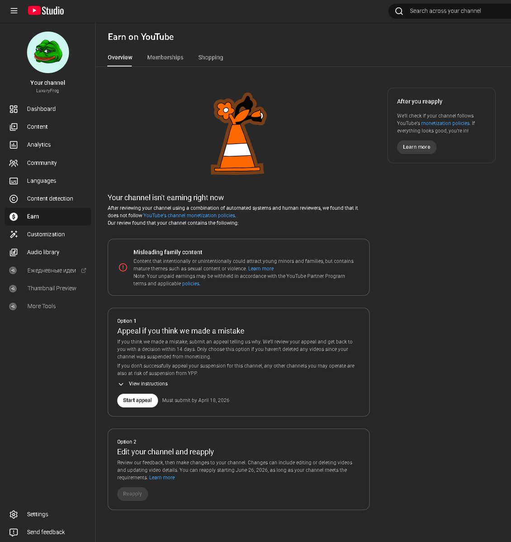Click 'Your channel isn't earning right now' heading

166,198
